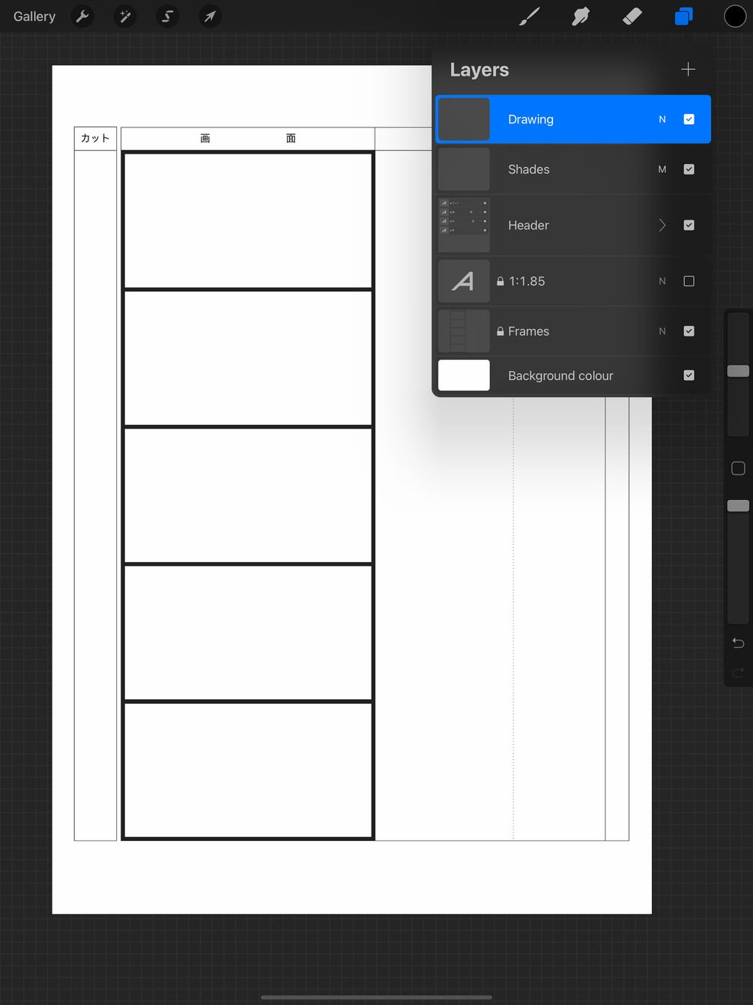The width and height of the screenshot is (753, 1005).
Task: Open blend mode N for Frames layer
Action: pos(662,331)
